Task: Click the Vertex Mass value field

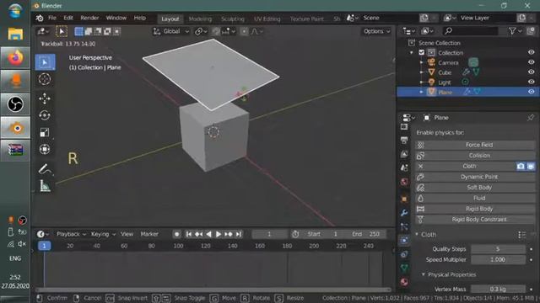Action: point(498,290)
